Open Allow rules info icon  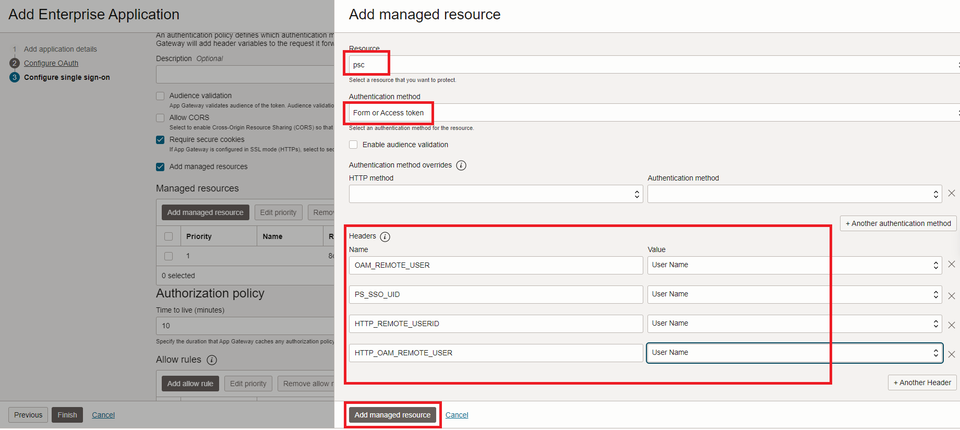(x=212, y=360)
